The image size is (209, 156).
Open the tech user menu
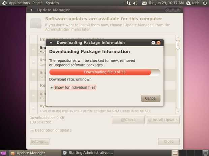coord(193,3)
